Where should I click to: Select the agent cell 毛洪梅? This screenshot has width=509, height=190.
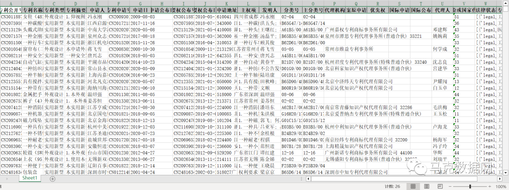(x=442, y=107)
